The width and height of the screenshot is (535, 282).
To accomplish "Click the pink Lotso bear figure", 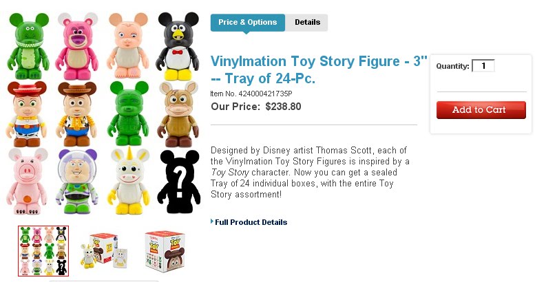I will point(77,45).
